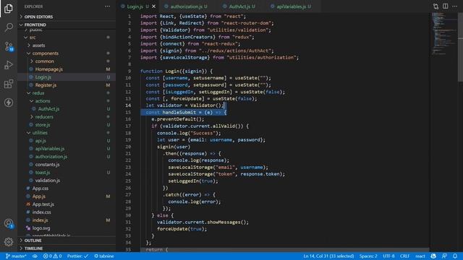Open Run and Debug view

(x=8, y=65)
